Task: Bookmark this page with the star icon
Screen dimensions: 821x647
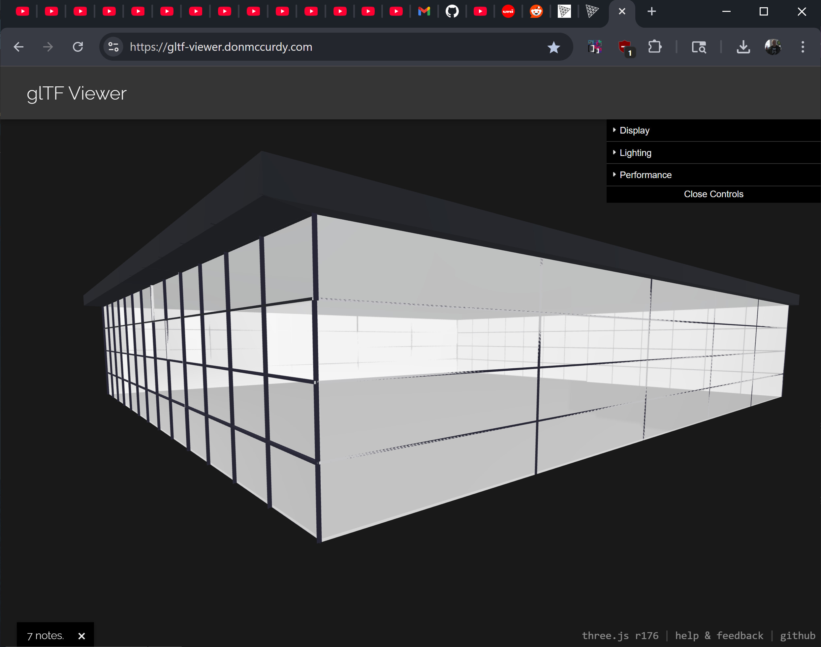Action: [553, 47]
